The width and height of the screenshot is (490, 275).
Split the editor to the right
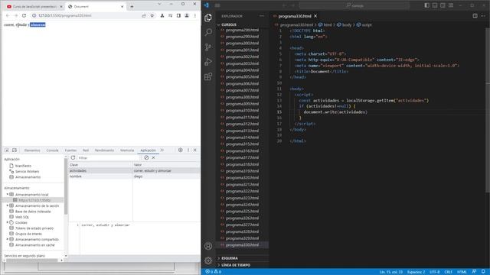pyautogui.click(x=475, y=16)
